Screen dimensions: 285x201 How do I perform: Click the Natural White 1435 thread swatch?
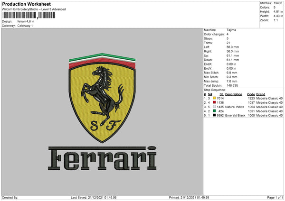pos(214,107)
